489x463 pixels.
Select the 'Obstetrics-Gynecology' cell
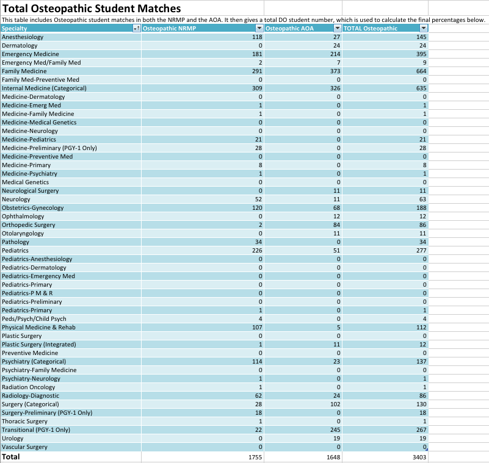point(71,208)
